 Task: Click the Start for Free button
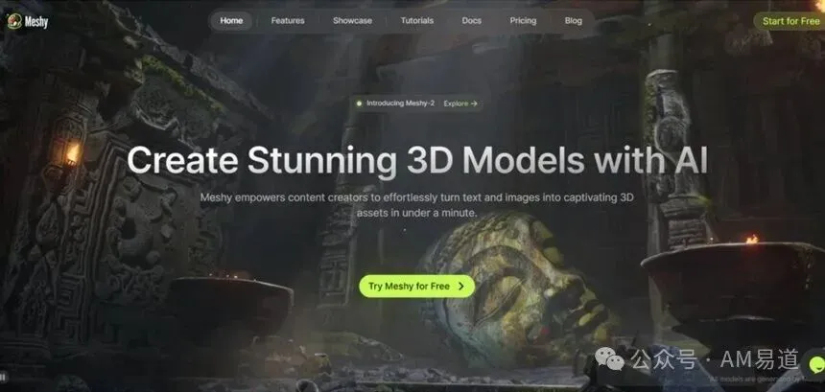pos(790,21)
